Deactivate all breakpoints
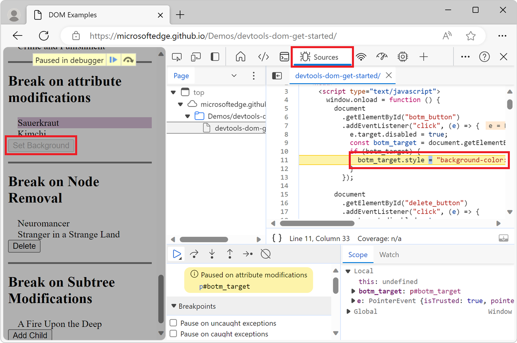The width and height of the screenshot is (517, 343). 265,253
